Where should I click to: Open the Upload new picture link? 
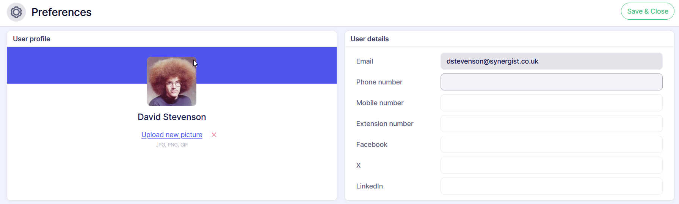(172, 135)
